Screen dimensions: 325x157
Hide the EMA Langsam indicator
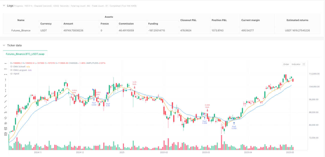[11, 70]
